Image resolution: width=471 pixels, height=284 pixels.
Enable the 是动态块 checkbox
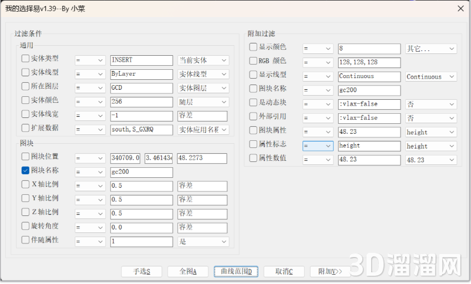tap(253, 102)
